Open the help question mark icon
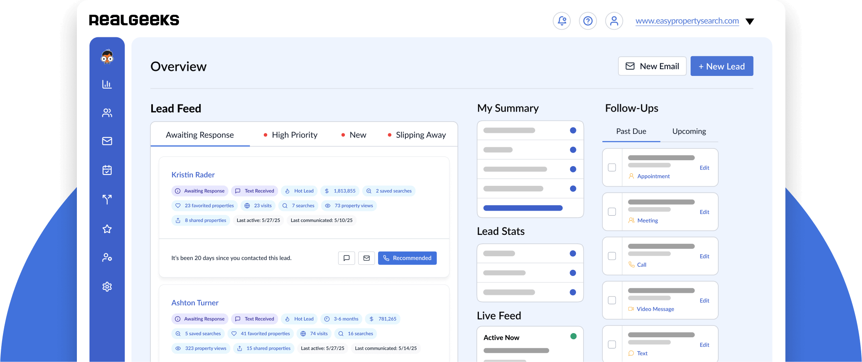The image size is (862, 362). [x=588, y=21]
